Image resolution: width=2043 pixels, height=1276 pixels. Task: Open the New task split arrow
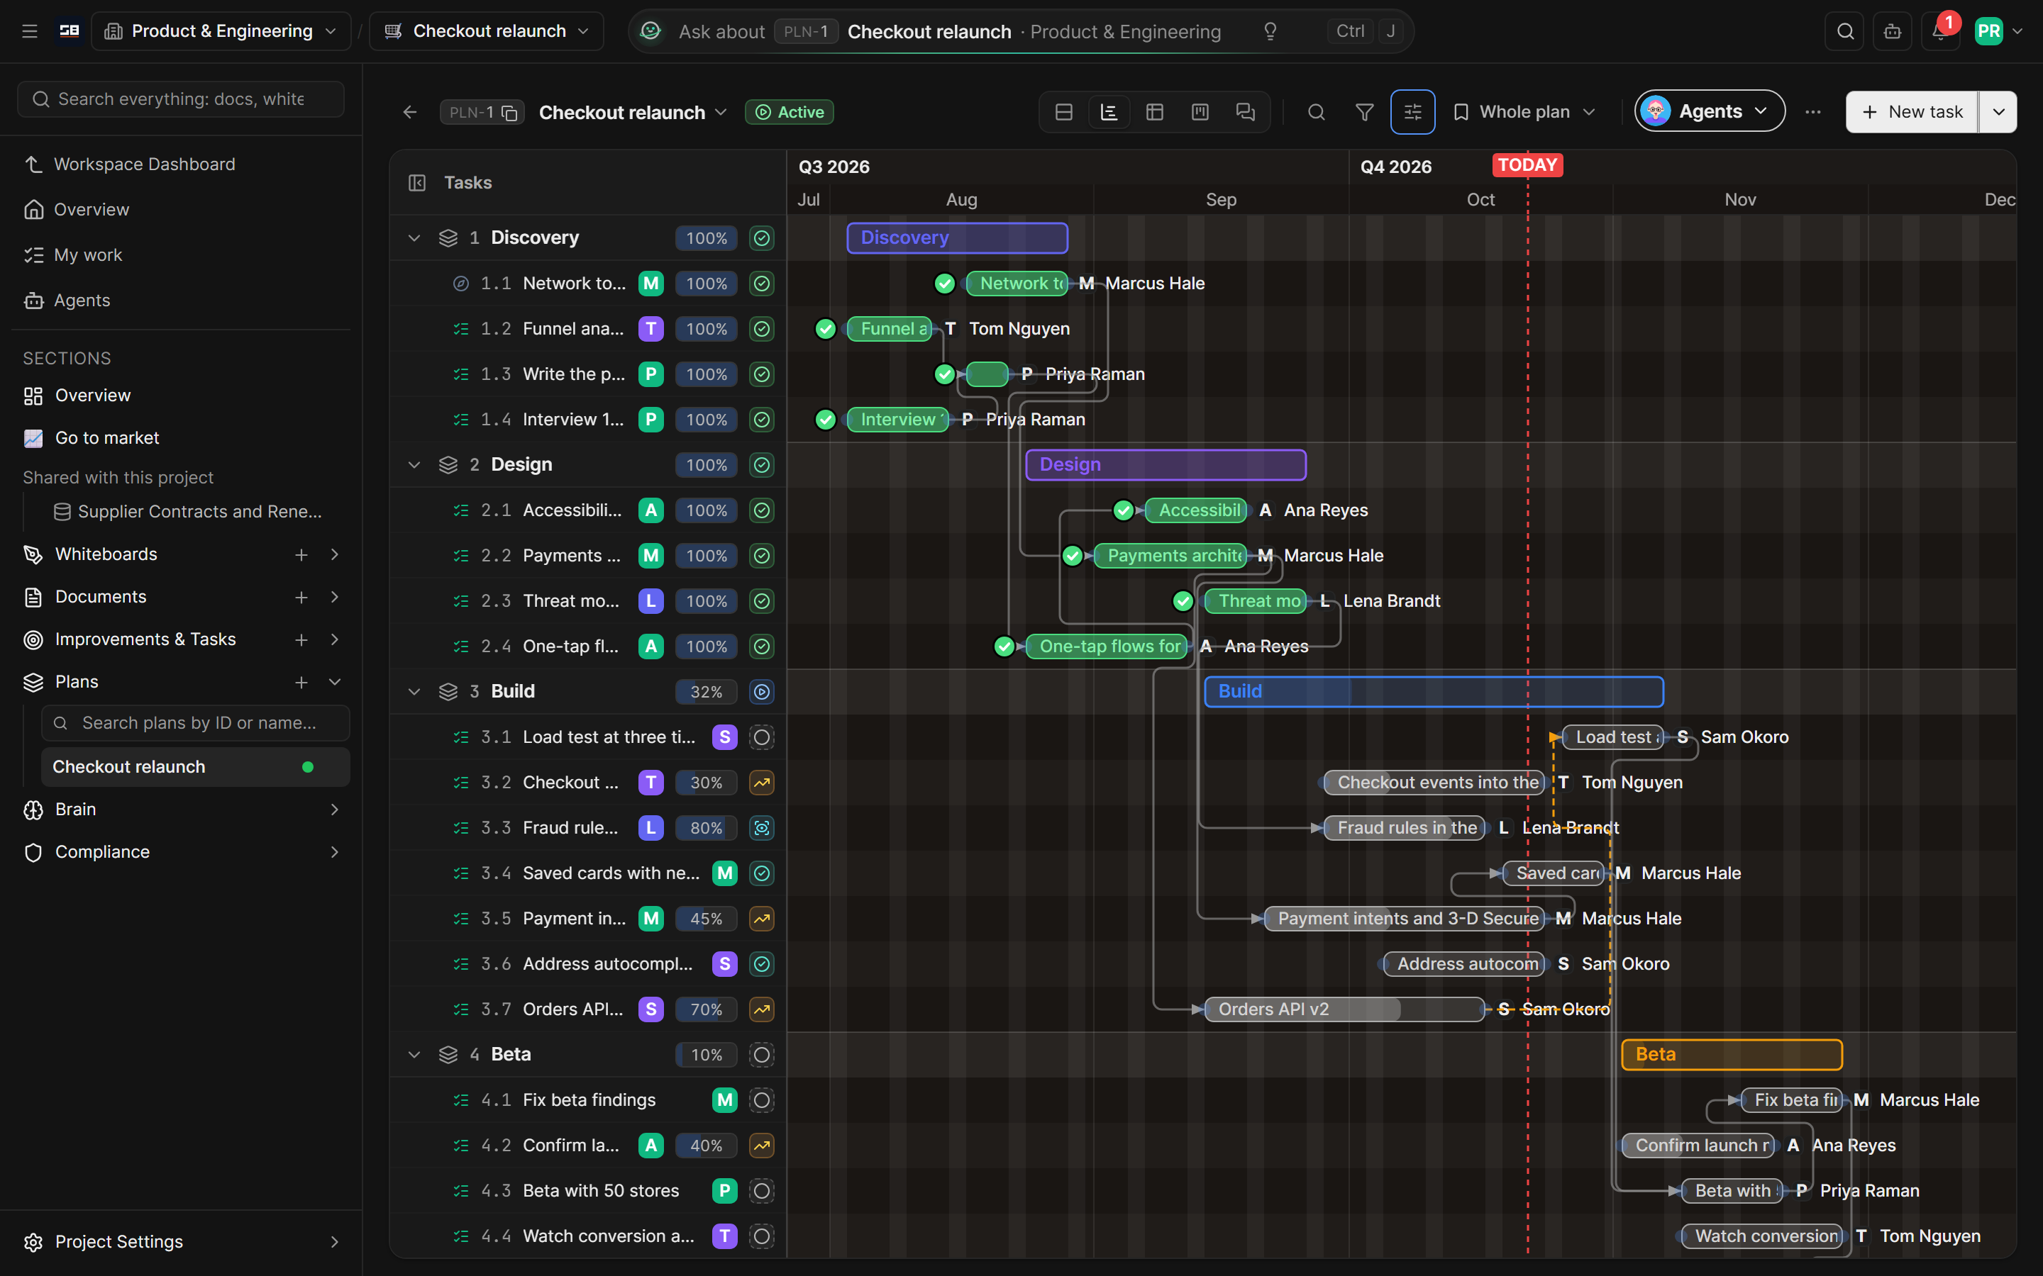coord(1998,112)
